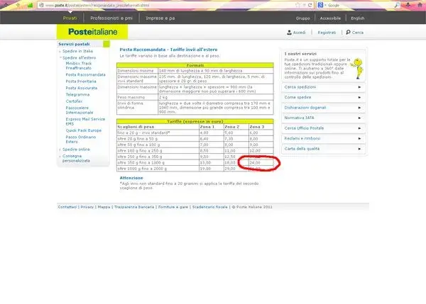Click the yellow mascot figure in I nostri servizi
426x304 pixels.
click(358, 68)
